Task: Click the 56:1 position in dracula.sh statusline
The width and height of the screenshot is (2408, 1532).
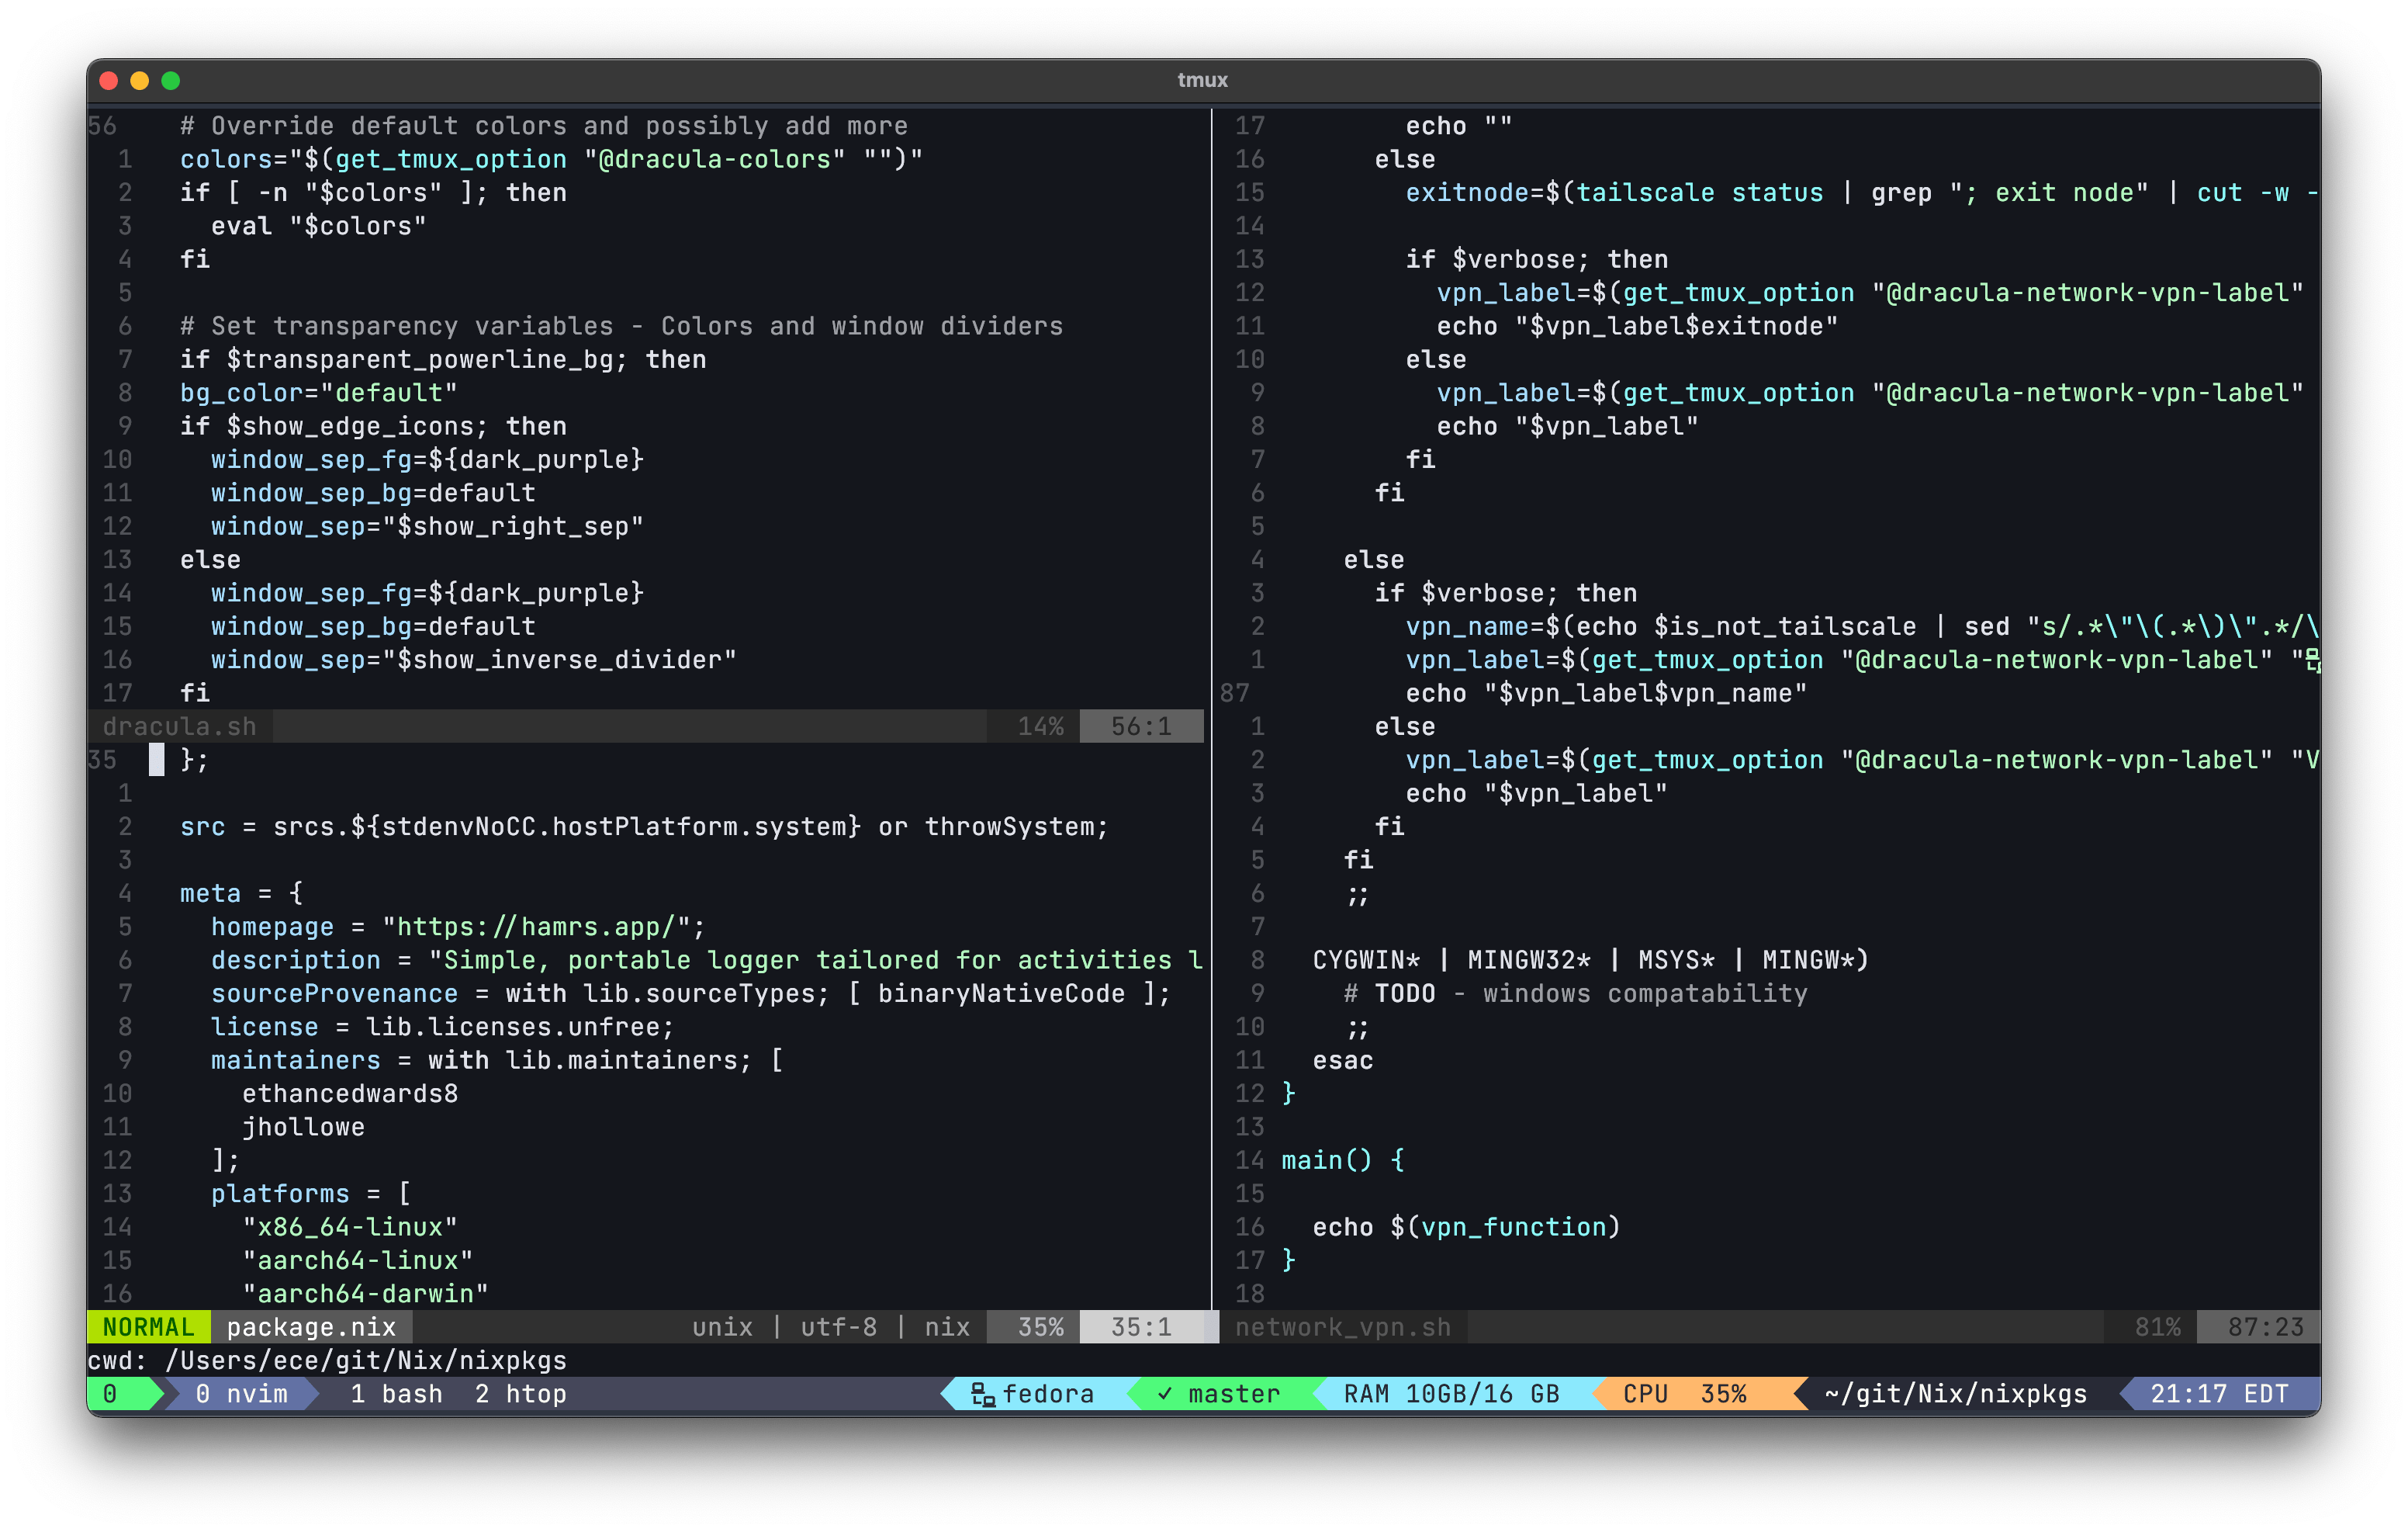Action: click(1141, 726)
